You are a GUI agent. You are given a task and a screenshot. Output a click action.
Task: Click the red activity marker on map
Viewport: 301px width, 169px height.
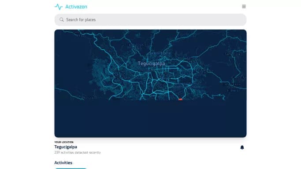180,99
